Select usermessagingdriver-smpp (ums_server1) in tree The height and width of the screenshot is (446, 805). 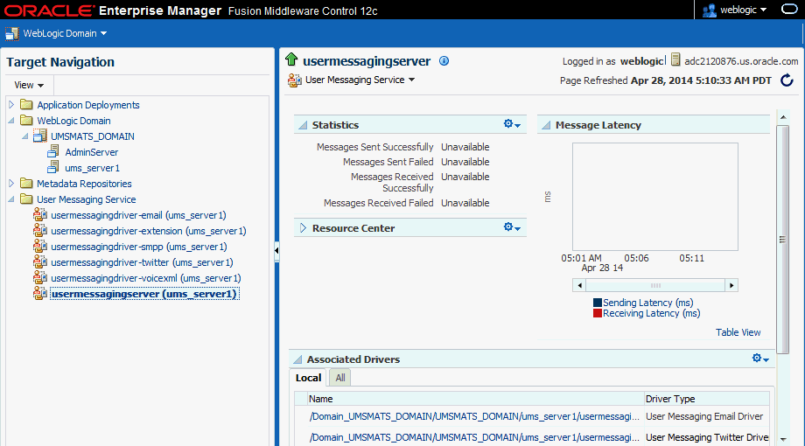tap(138, 247)
